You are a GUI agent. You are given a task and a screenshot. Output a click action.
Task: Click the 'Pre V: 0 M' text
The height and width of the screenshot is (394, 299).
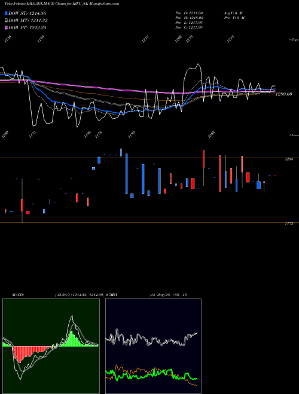click(x=234, y=18)
